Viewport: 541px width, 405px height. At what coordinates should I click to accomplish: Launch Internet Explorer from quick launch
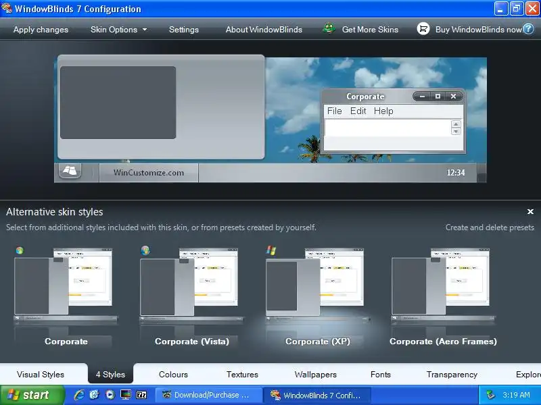pyautogui.click(x=79, y=395)
